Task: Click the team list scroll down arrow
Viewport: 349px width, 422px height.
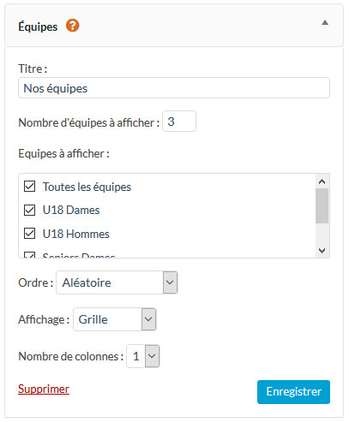Action: point(322,251)
